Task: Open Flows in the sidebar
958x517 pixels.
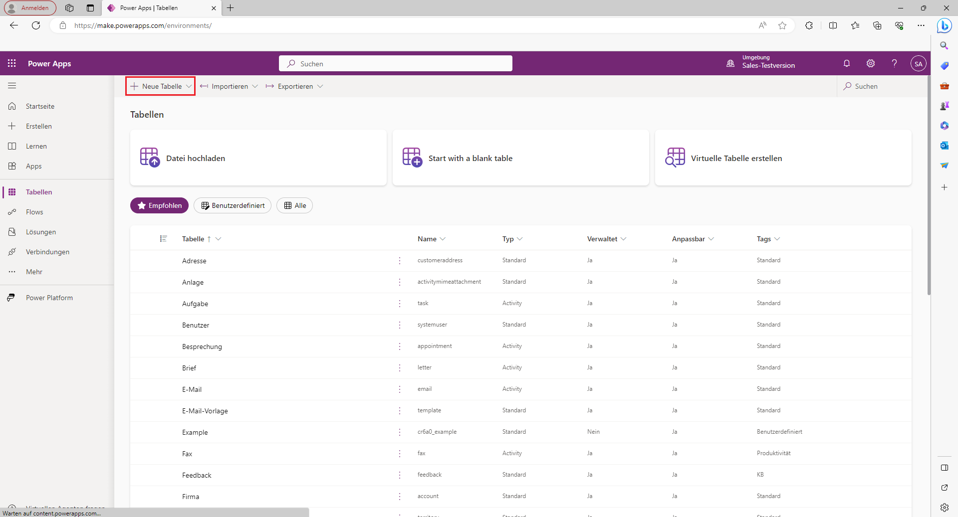Action: coord(57,212)
